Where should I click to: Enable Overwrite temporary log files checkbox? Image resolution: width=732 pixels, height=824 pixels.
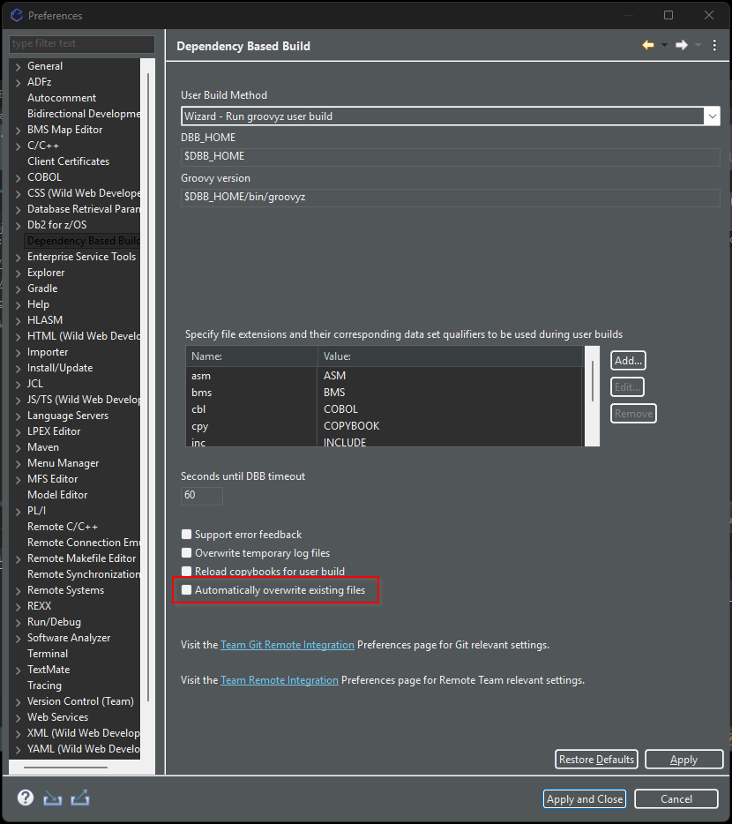(x=187, y=553)
